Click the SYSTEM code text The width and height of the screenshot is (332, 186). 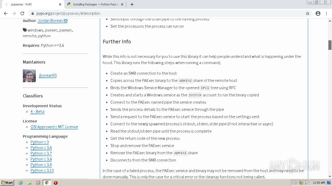pyautogui.click(x=195, y=95)
